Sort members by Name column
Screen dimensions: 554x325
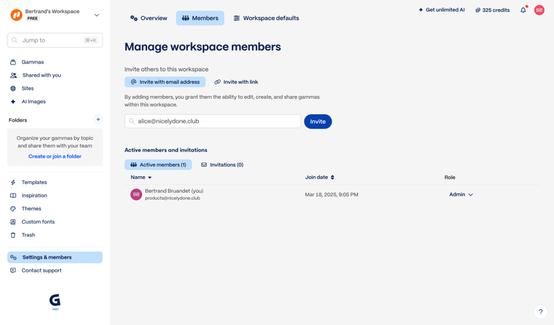(141, 177)
